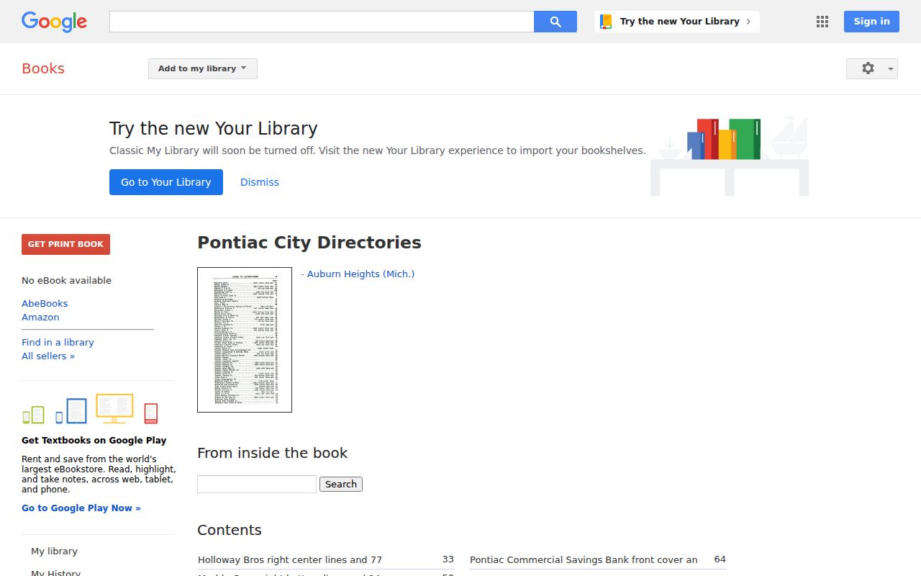Click the No eBook available text
This screenshot has width=921, height=576.
tap(66, 281)
